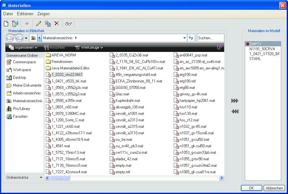Viewport: 288px width, 194px height.
Task: Click the gray arrow assign icon in toolbar
Action: [27, 24]
